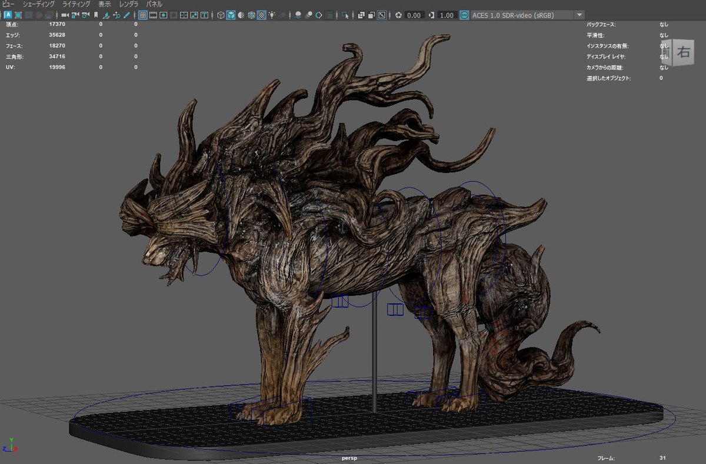Open the 表示 menu

click(104, 4)
